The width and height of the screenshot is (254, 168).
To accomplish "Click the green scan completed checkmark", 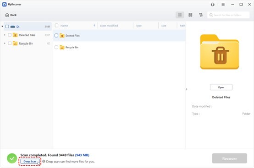I will click(x=12, y=158).
